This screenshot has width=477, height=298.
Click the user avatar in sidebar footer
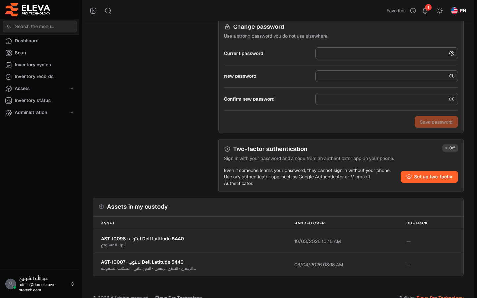(11, 284)
